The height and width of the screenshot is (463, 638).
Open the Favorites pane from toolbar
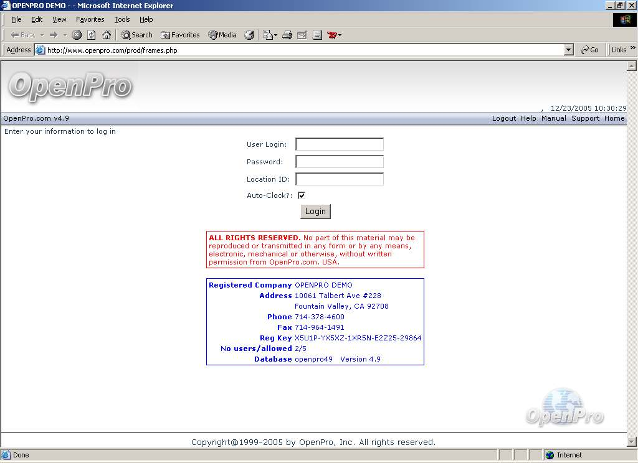(x=180, y=35)
